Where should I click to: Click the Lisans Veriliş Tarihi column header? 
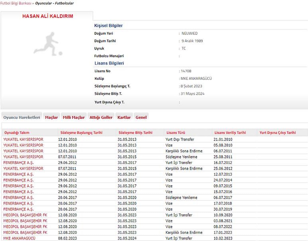(229, 133)
